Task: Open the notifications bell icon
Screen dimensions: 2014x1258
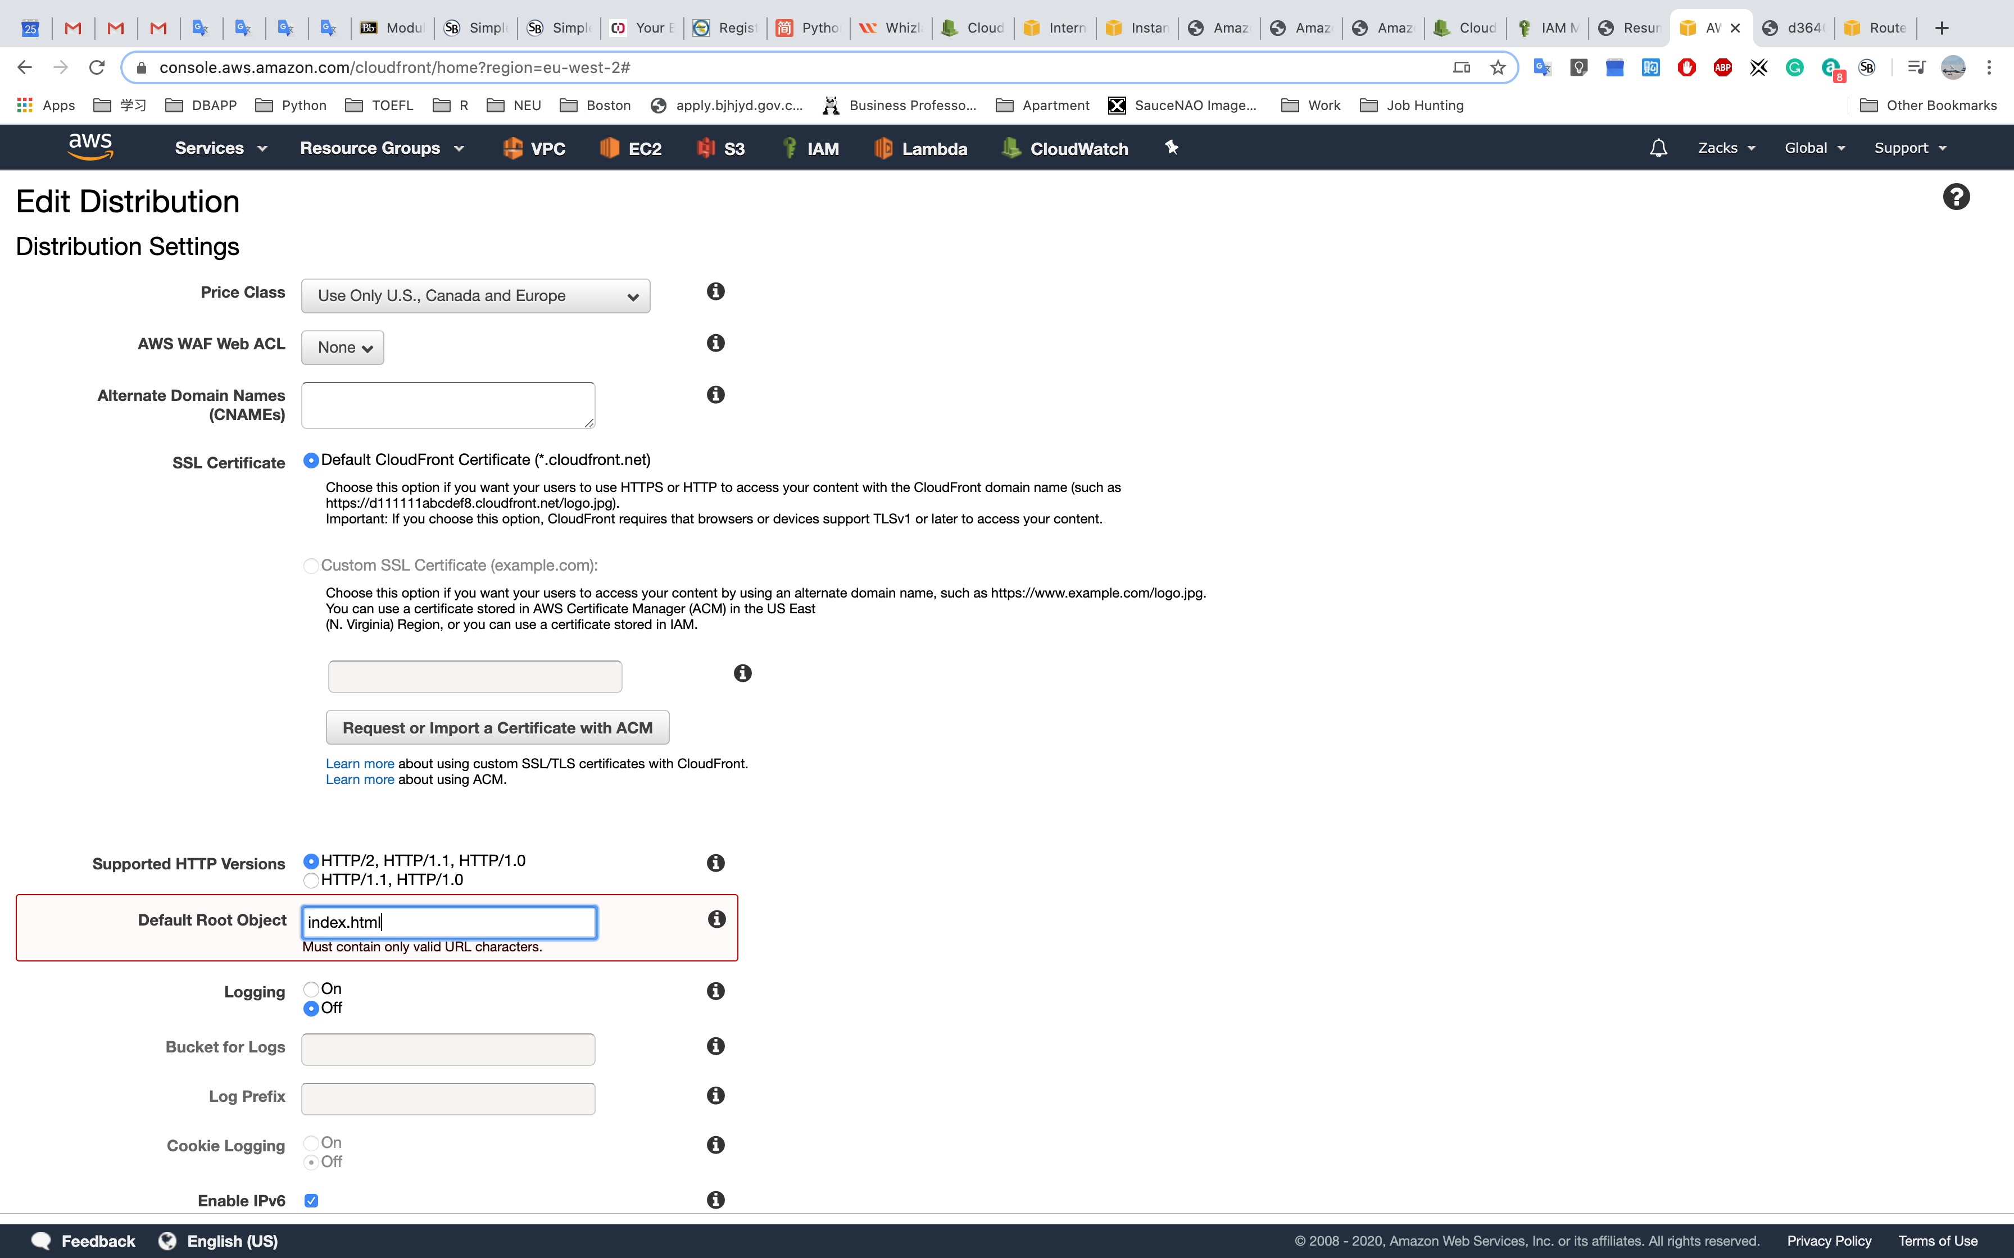Action: tap(1658, 148)
